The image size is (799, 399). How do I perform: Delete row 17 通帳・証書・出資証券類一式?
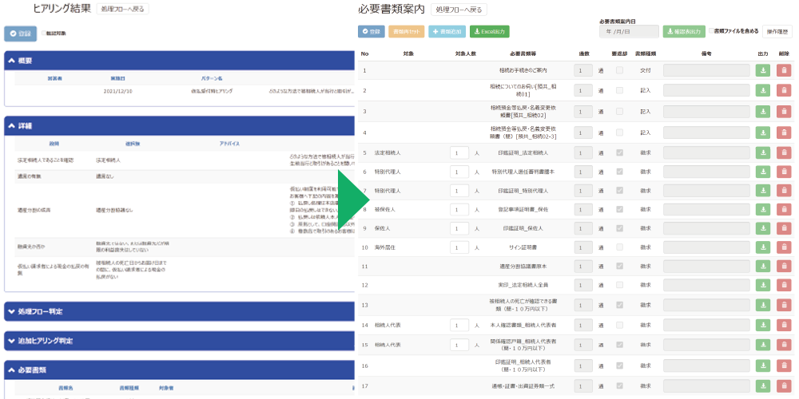[x=784, y=385]
